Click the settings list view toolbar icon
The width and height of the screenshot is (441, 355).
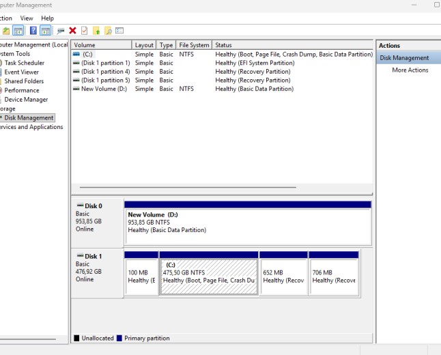[x=119, y=31]
